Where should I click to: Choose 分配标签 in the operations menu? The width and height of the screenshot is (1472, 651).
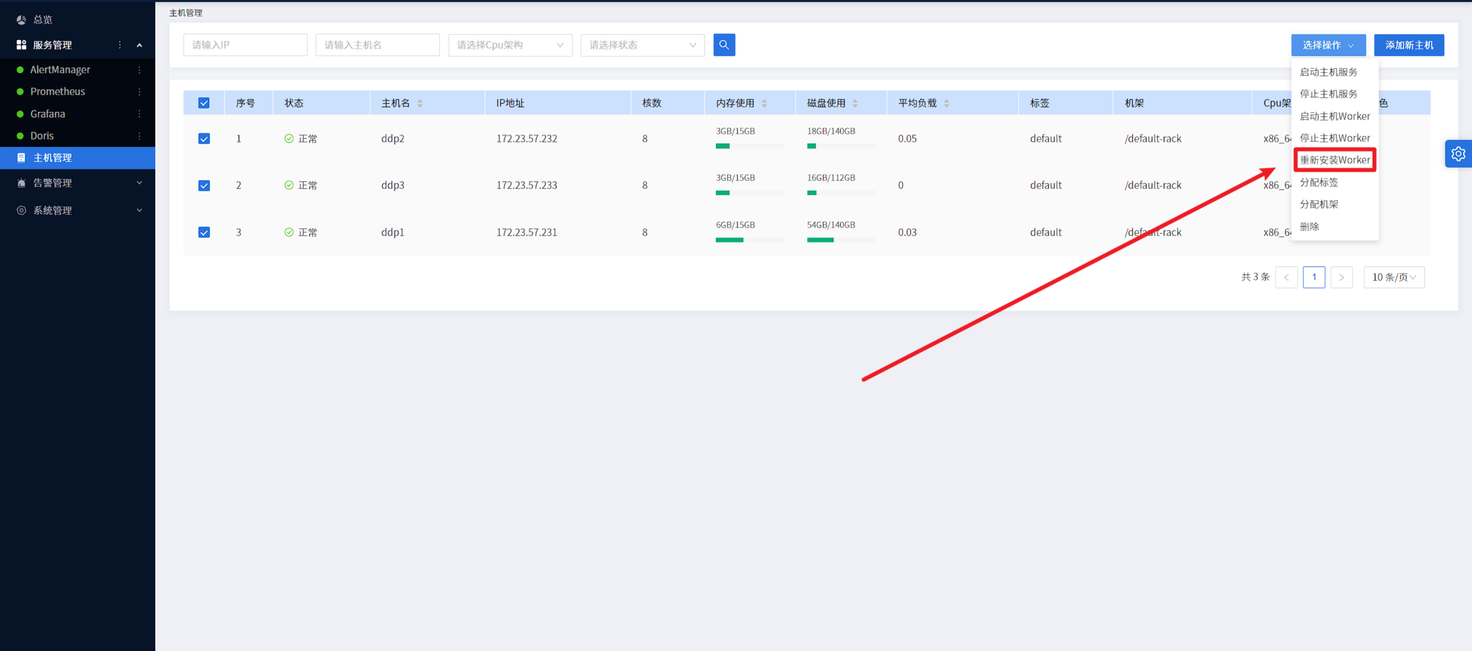[1319, 182]
